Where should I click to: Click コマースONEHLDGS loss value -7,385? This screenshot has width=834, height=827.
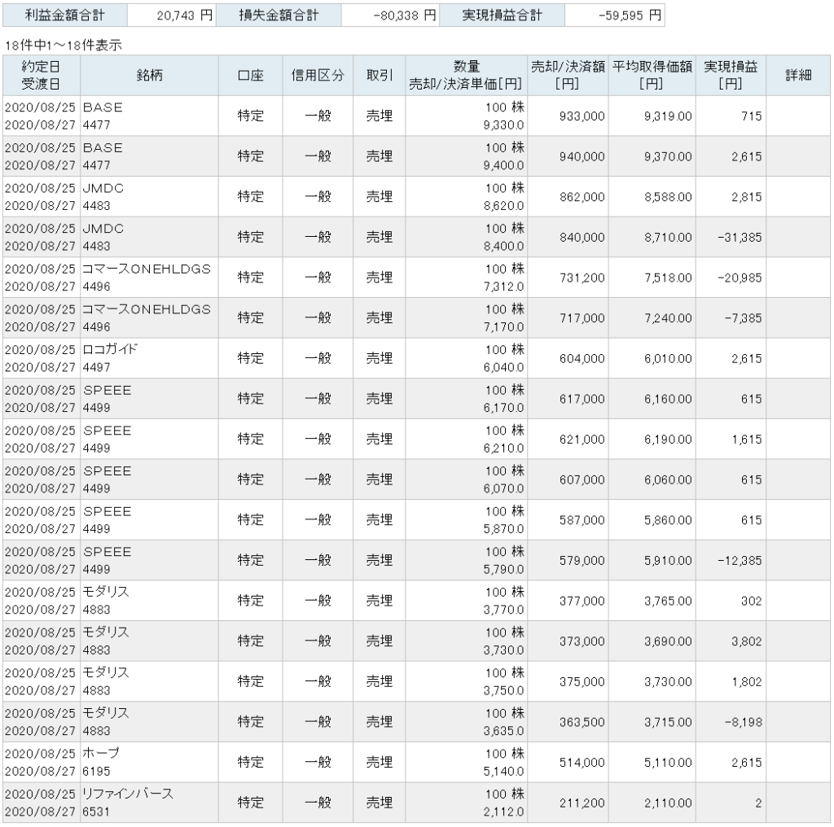[x=743, y=318]
